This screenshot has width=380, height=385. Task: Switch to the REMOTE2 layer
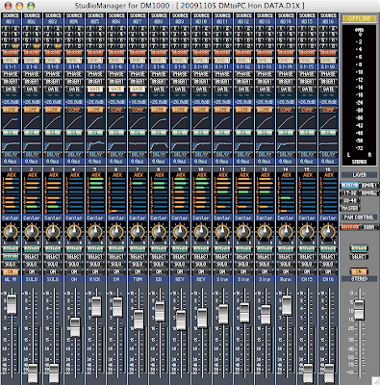[x=368, y=192]
